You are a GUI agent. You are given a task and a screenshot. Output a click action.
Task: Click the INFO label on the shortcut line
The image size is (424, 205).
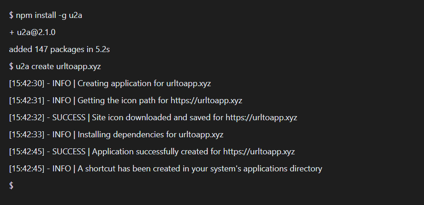61,169
